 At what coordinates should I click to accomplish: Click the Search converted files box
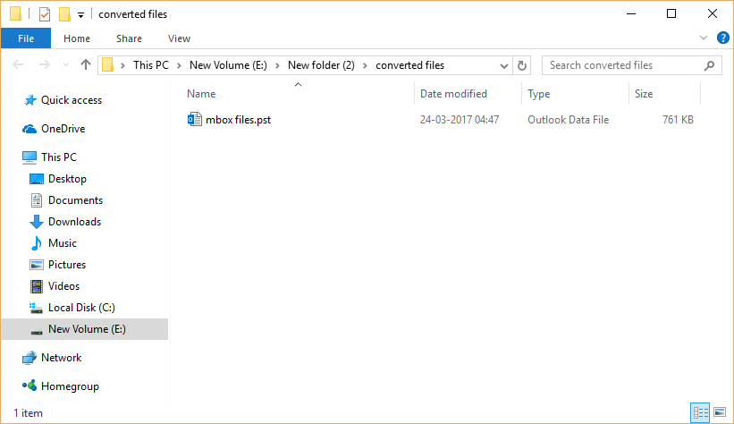tap(631, 65)
